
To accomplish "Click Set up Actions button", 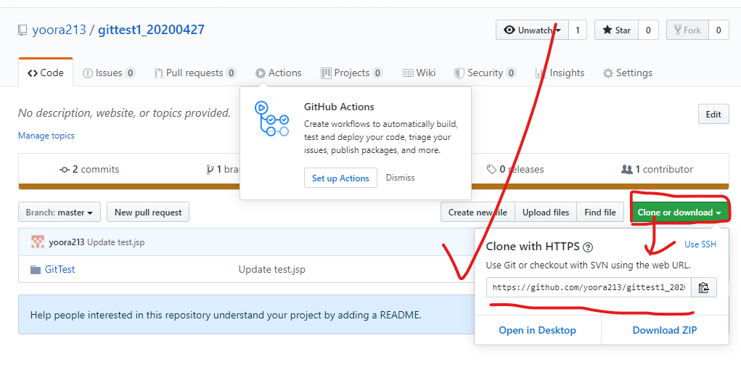I will (x=340, y=178).
